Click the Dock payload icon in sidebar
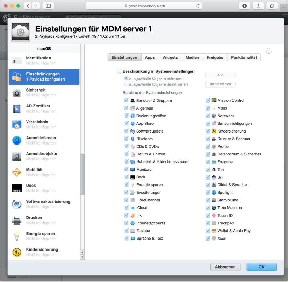 [x=17, y=188]
